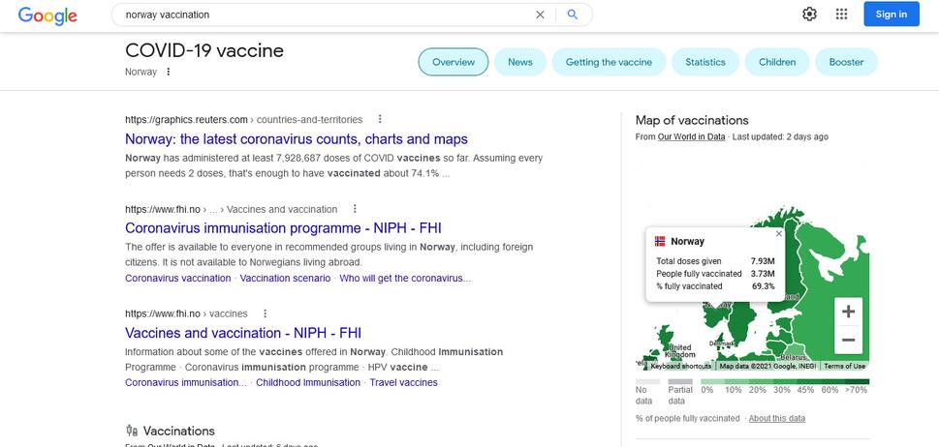Click the magnifying glass search icon
Screen dimensions: 939x447
pos(573,15)
